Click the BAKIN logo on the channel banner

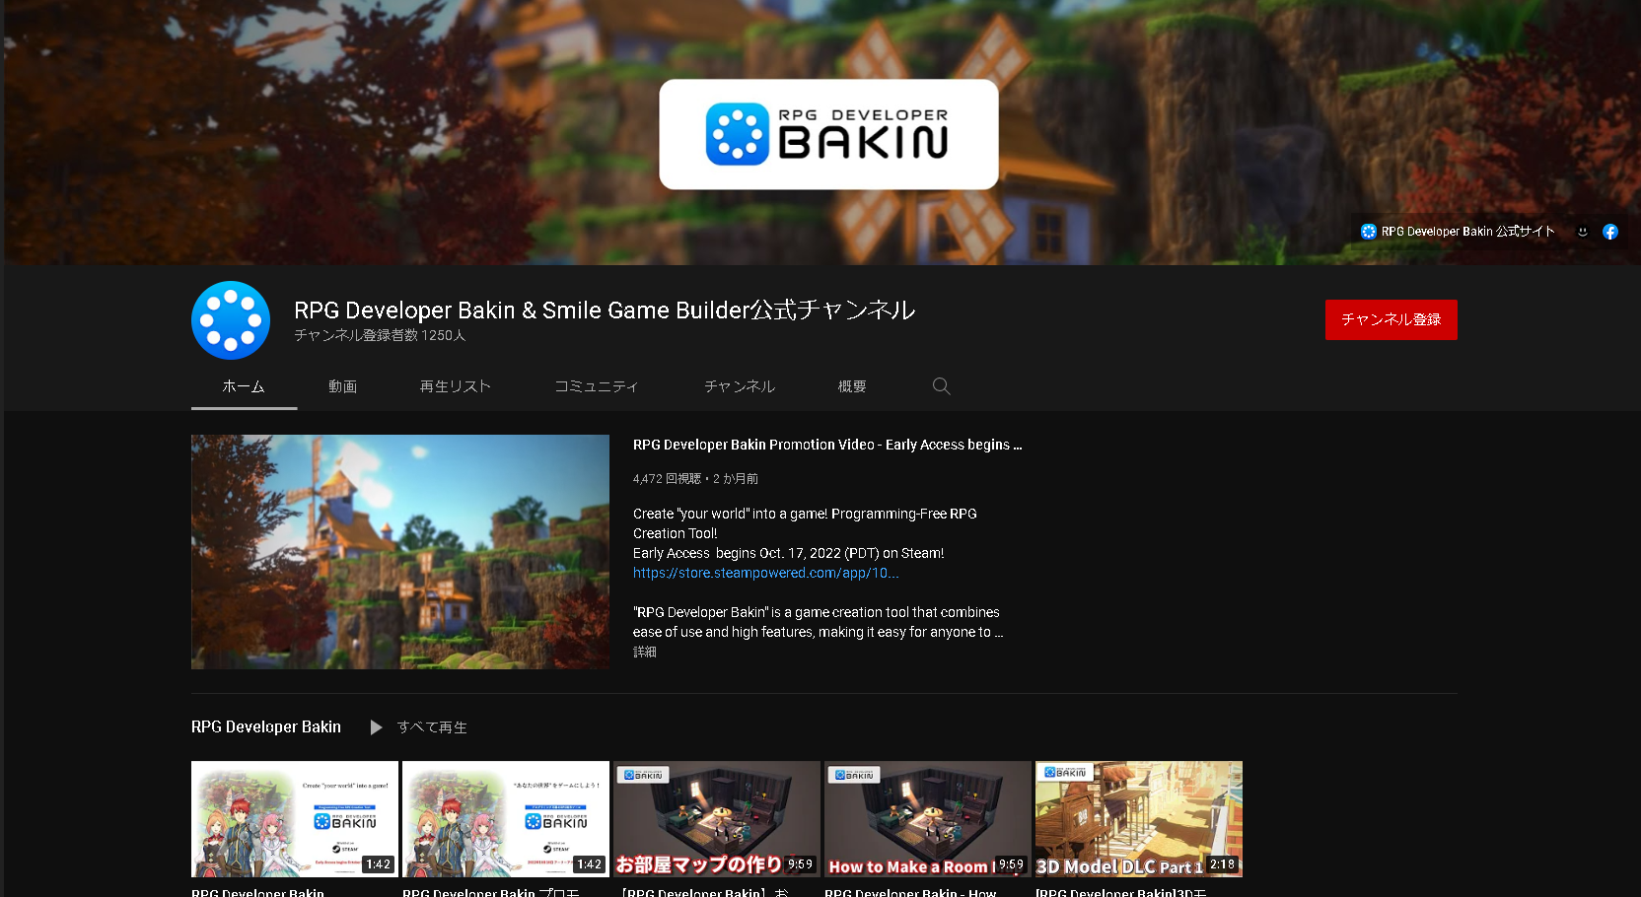click(828, 133)
